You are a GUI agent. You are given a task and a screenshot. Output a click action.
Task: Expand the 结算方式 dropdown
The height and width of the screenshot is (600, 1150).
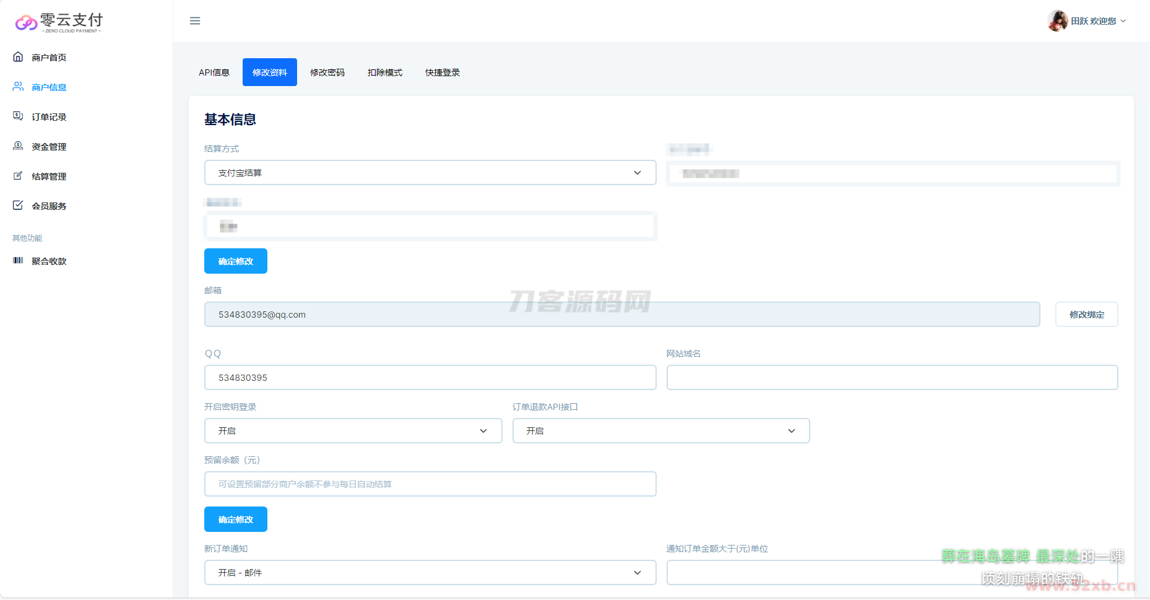click(430, 173)
